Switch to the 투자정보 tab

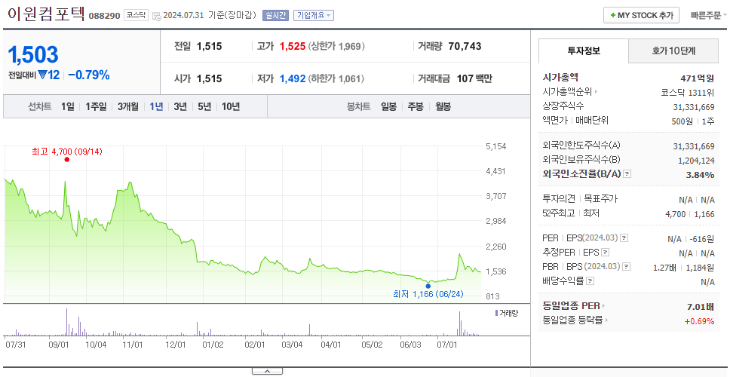click(584, 51)
